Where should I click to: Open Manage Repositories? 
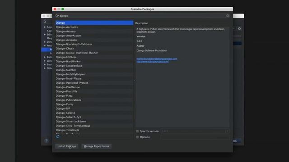[x=96, y=146]
